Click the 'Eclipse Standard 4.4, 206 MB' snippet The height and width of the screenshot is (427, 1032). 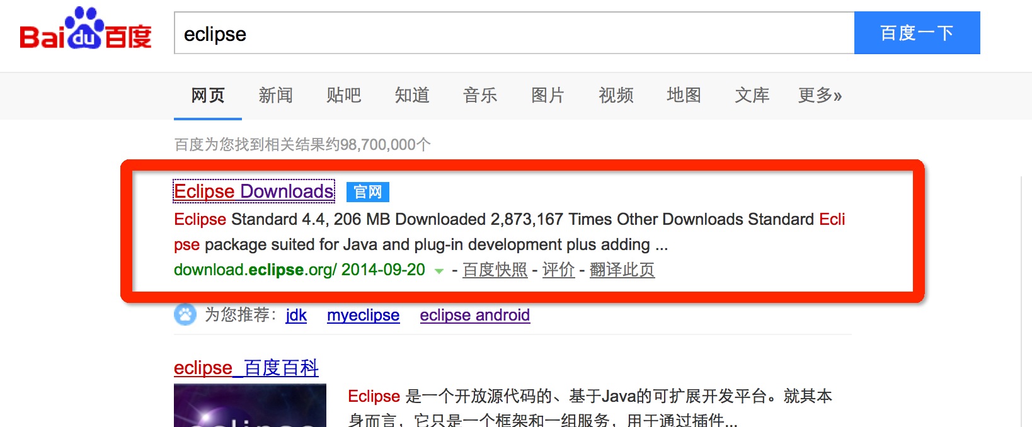[510, 232]
